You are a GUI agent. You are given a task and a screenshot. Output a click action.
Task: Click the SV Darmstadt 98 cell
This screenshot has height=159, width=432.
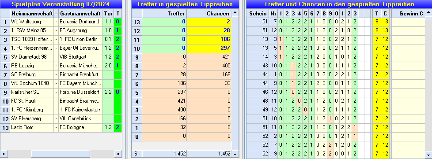click(32, 57)
